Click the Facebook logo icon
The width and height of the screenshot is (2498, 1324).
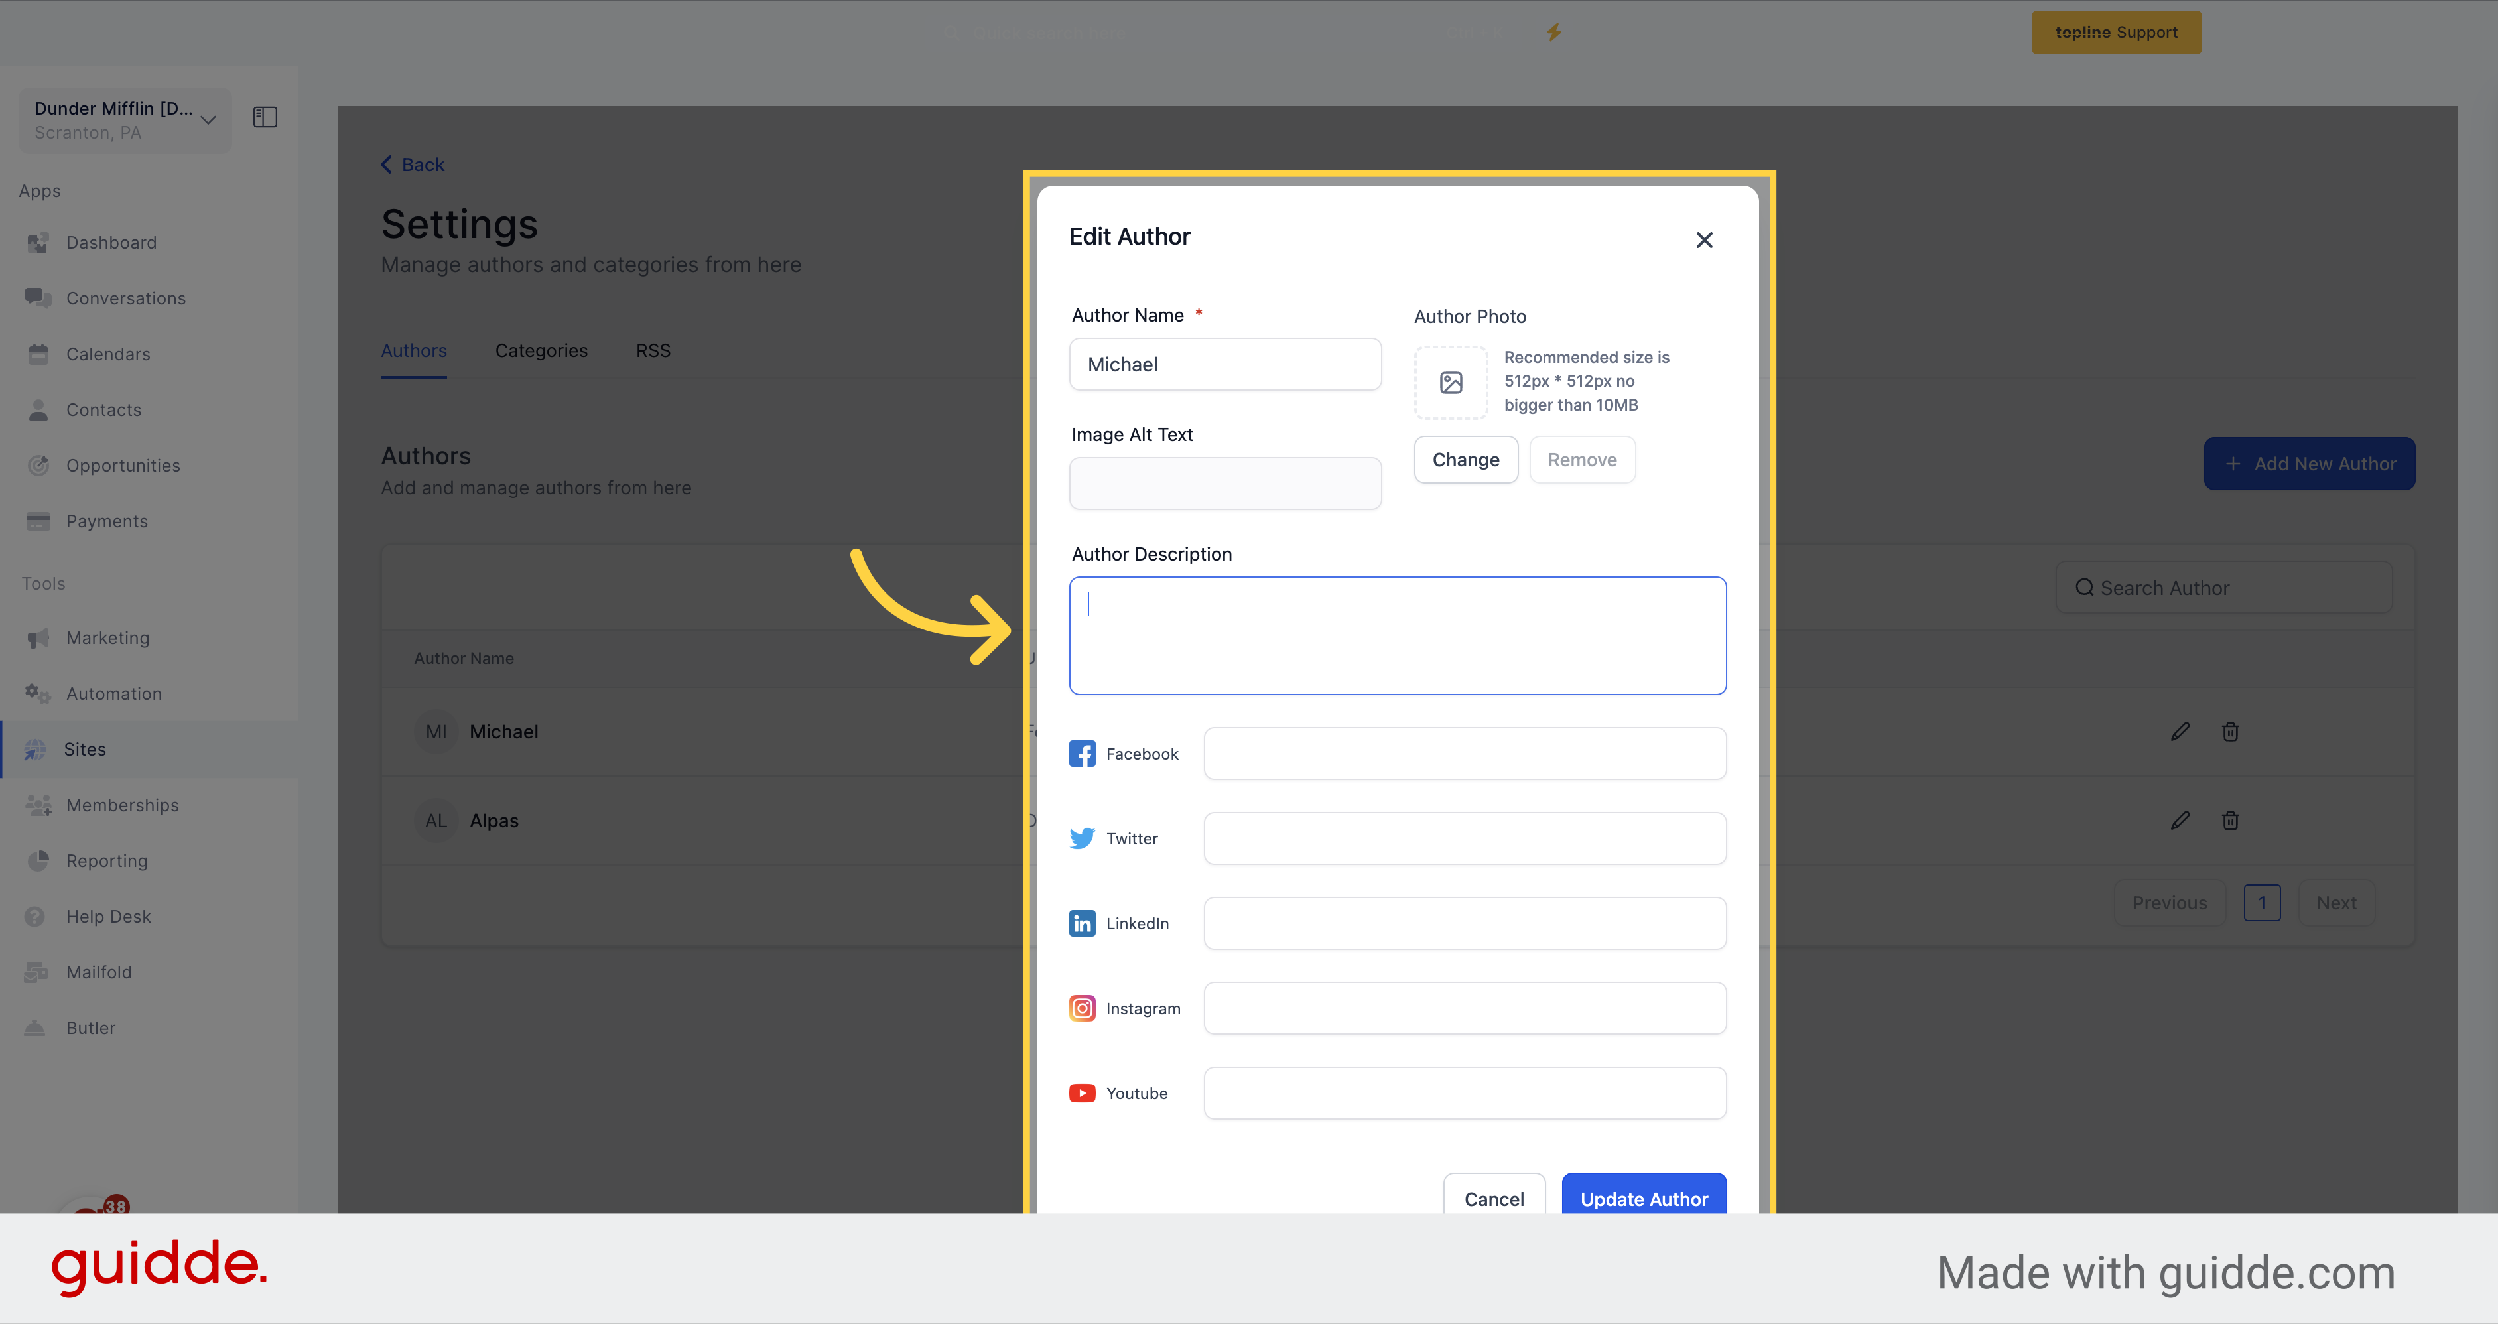(x=1083, y=754)
